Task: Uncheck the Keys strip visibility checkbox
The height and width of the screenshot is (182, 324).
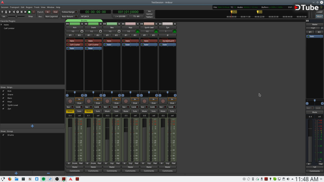Action: tap(4, 102)
